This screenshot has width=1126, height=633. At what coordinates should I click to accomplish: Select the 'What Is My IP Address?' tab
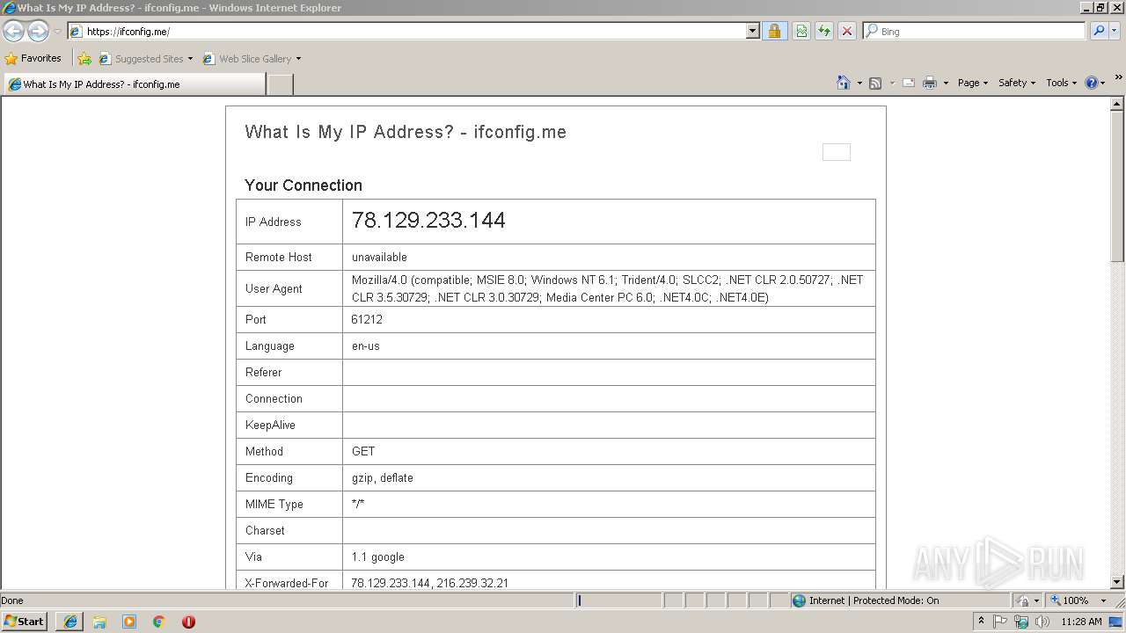(134, 84)
